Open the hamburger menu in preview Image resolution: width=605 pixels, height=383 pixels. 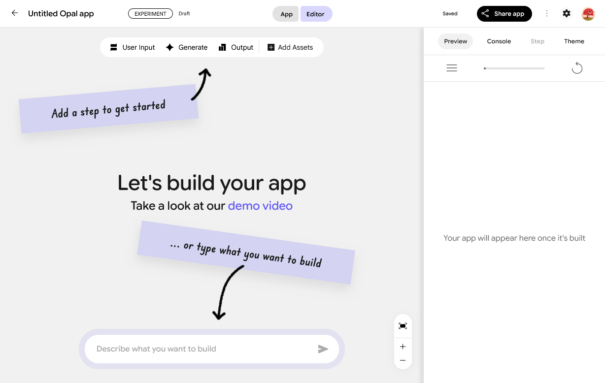coord(452,68)
